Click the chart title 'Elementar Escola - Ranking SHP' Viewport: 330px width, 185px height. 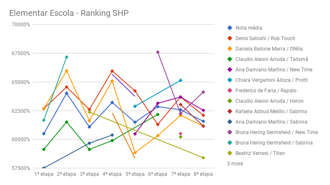(x=69, y=13)
